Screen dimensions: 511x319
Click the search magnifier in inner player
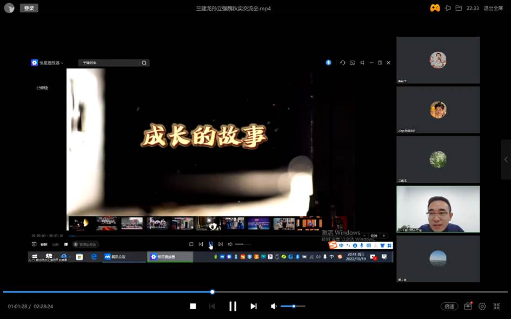point(144,63)
